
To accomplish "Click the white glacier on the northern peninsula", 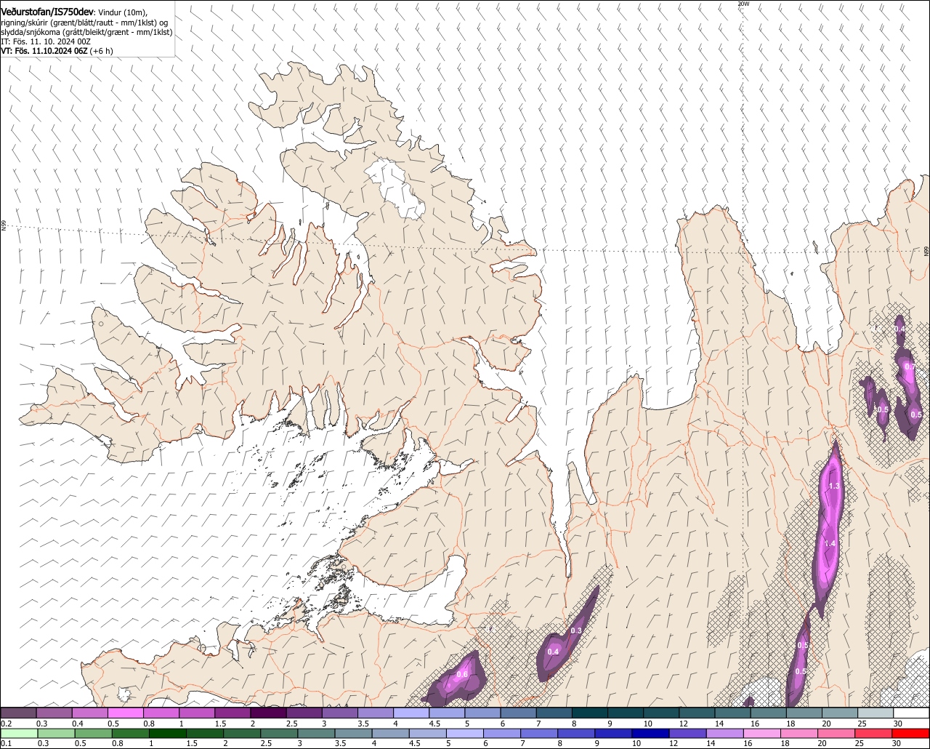I will [396, 189].
